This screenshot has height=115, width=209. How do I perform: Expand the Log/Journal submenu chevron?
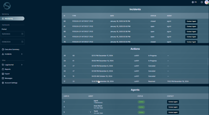(22, 65)
